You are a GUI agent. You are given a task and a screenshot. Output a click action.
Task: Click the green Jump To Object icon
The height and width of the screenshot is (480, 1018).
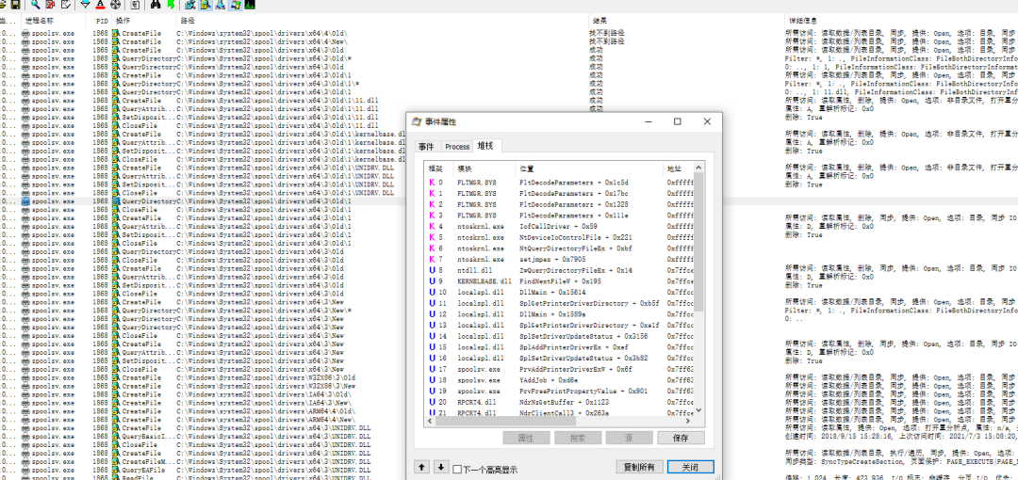[171, 5]
